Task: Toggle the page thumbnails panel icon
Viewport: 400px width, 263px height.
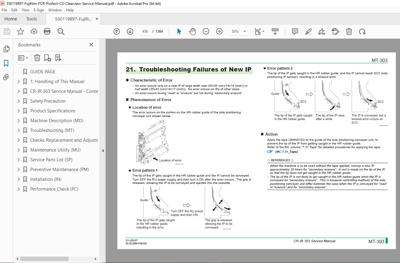Action: 6,49
